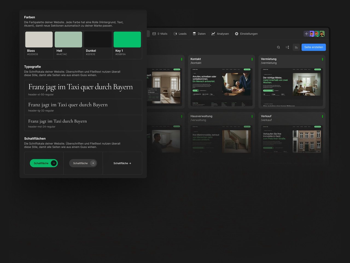The image size is (350, 263).
Task: Click the hex code #201E1E
Action: point(91,54)
